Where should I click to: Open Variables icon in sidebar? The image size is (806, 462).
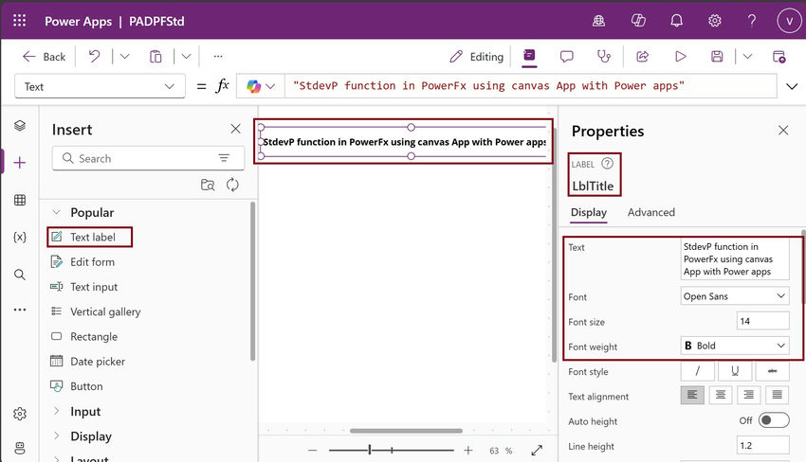(x=20, y=238)
